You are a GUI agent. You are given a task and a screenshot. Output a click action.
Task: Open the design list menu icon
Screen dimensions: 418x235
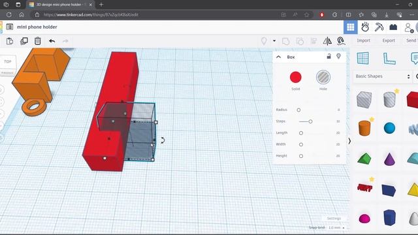10,27
